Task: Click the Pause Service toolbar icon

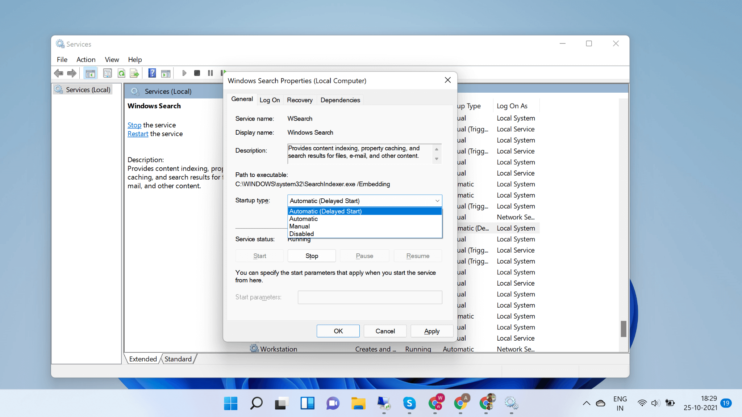Action: point(210,73)
